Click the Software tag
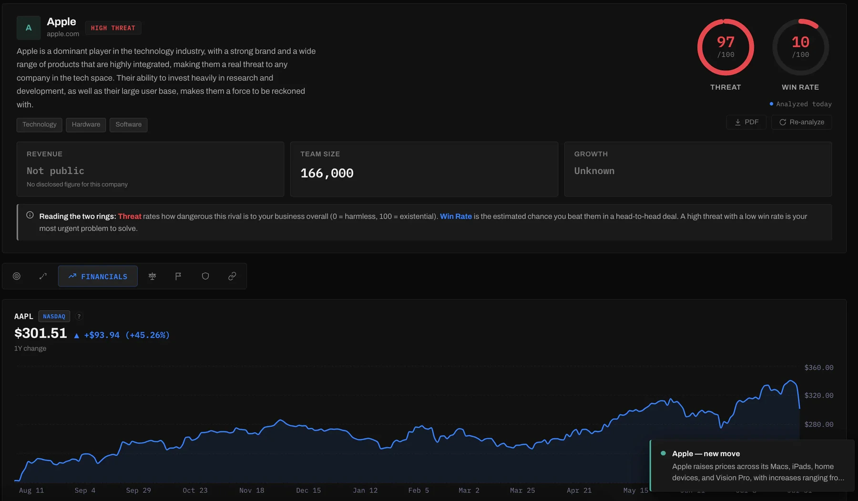The image size is (858, 501). click(x=129, y=125)
